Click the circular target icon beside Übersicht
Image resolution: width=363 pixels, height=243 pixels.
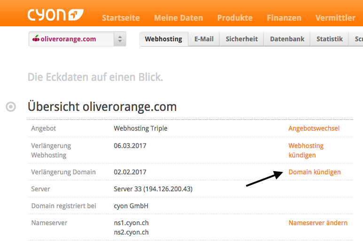point(11,107)
